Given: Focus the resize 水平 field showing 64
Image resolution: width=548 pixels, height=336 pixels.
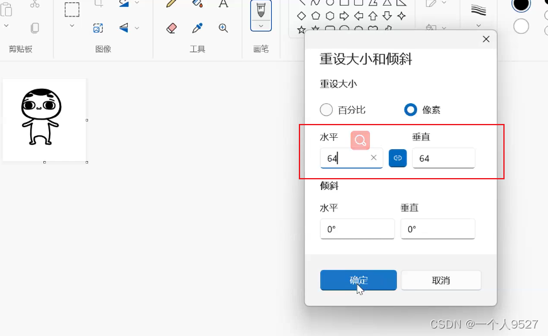Looking at the screenshot, I should coord(352,158).
